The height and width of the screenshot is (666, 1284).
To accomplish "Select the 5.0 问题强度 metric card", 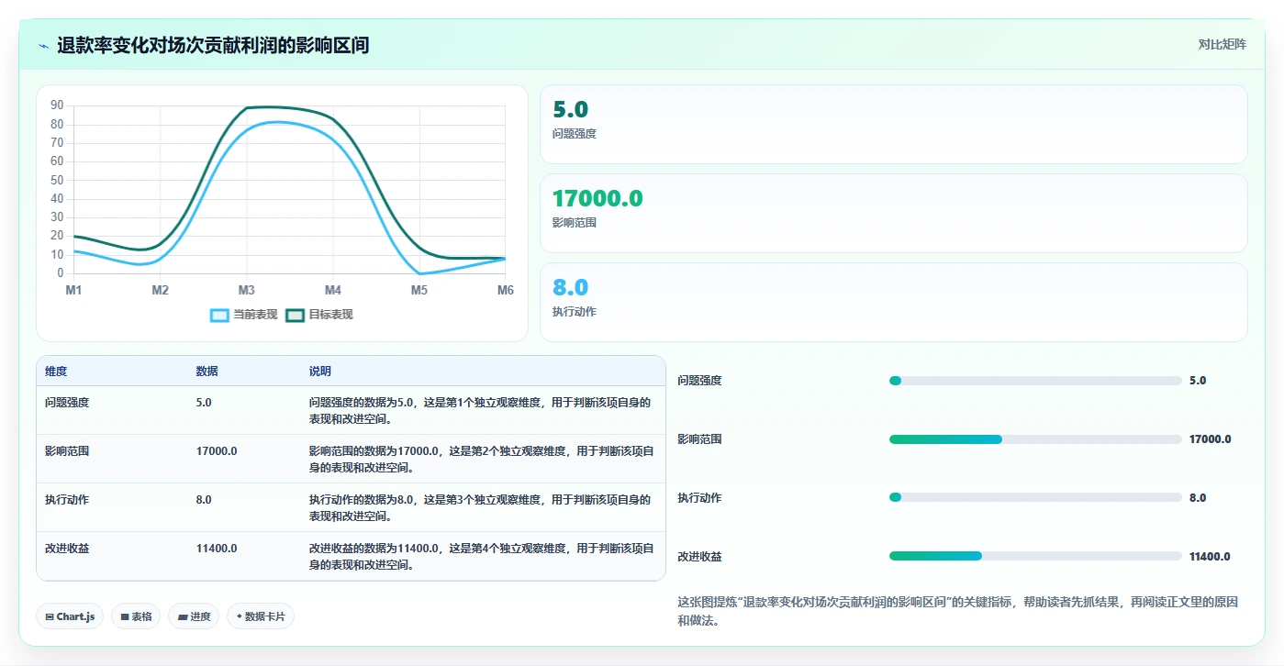I will click(893, 124).
